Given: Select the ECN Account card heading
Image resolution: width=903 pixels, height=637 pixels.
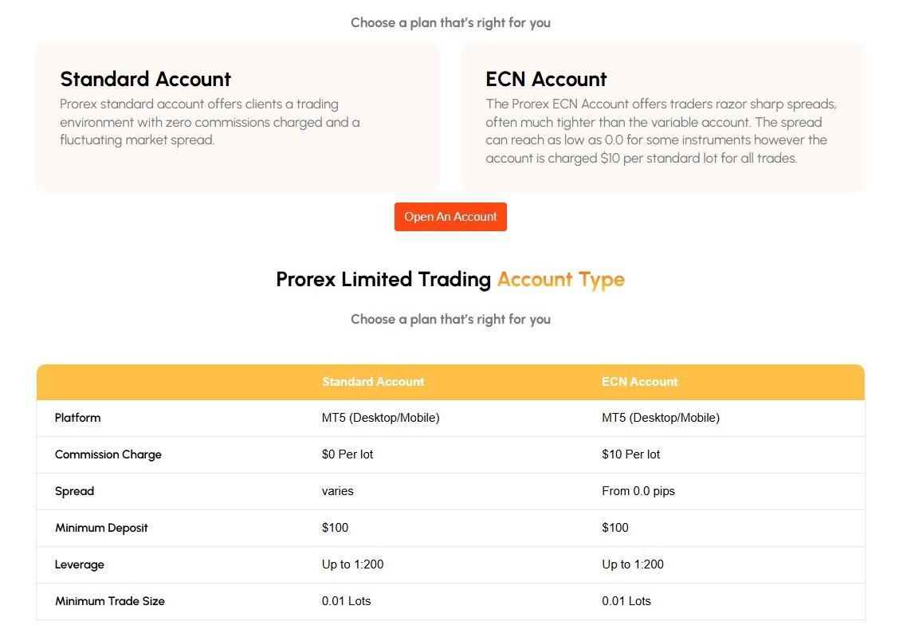Looking at the screenshot, I should point(546,79).
